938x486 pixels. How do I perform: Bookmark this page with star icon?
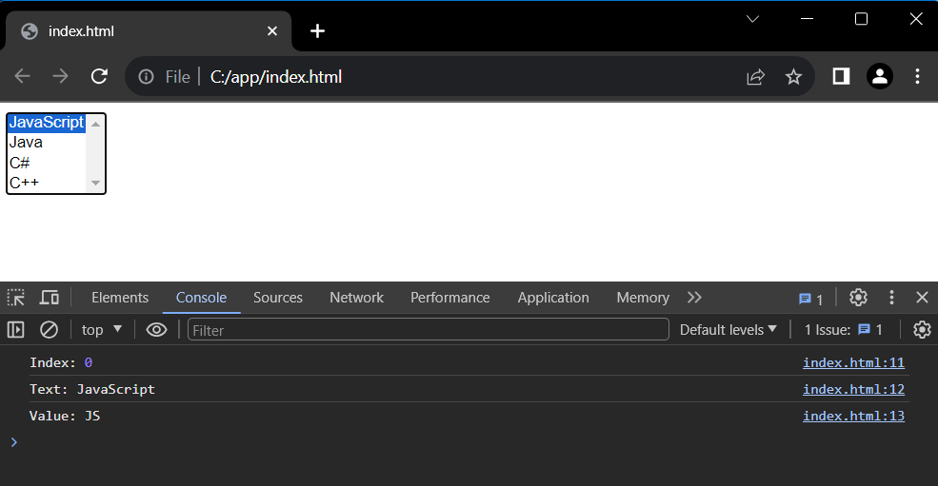[x=793, y=76]
